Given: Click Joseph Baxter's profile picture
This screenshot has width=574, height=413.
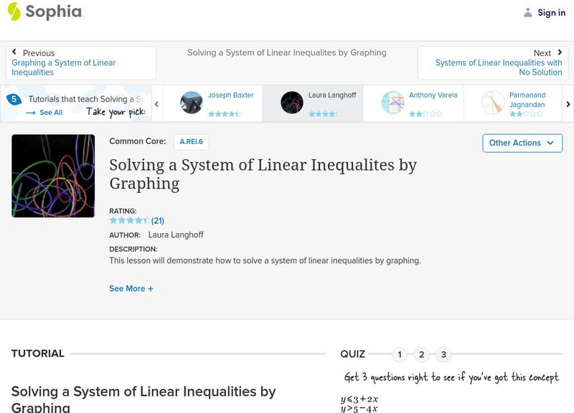Looking at the screenshot, I should tap(193, 103).
